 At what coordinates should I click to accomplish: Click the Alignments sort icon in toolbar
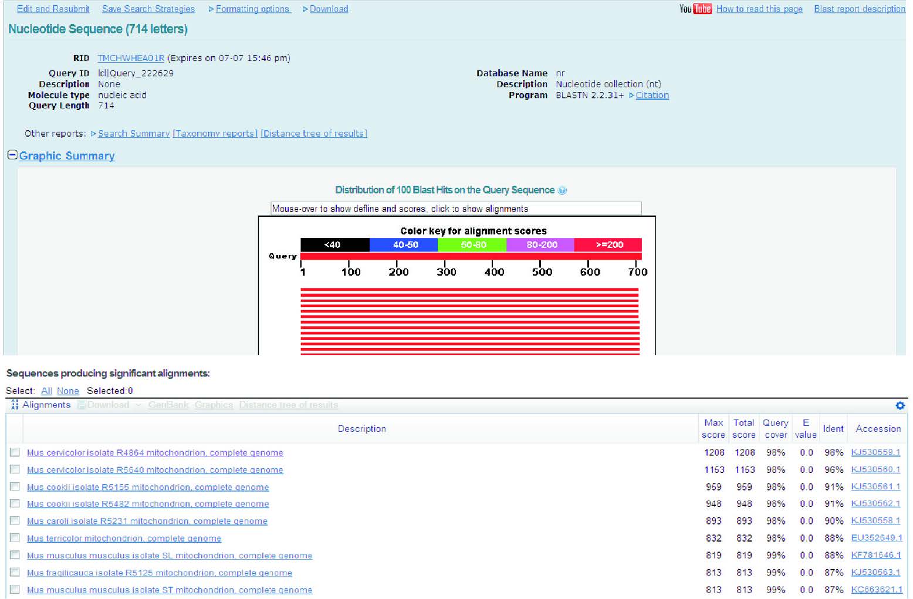15,405
